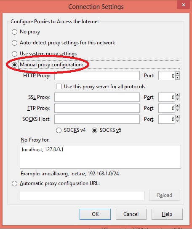The width and height of the screenshot is (192, 229).
Task: Select Manual proxy configuration radio button
Action: pos(14,65)
